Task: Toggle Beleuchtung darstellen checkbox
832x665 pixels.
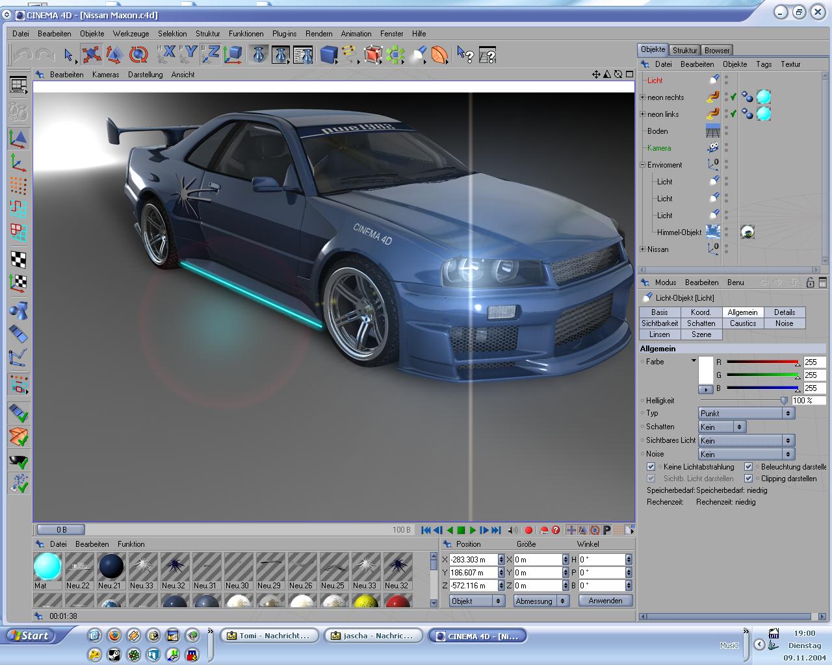Action: (x=748, y=467)
